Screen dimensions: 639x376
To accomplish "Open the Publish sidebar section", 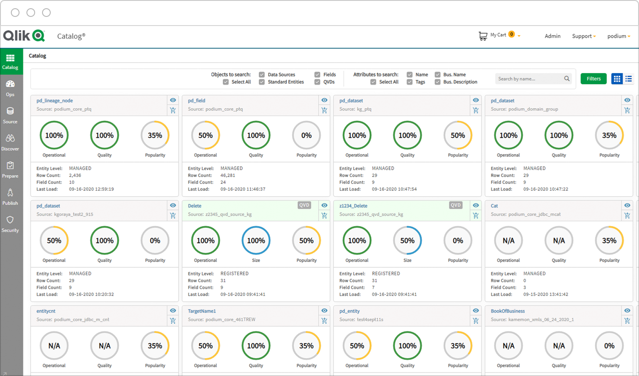I will click(10, 197).
